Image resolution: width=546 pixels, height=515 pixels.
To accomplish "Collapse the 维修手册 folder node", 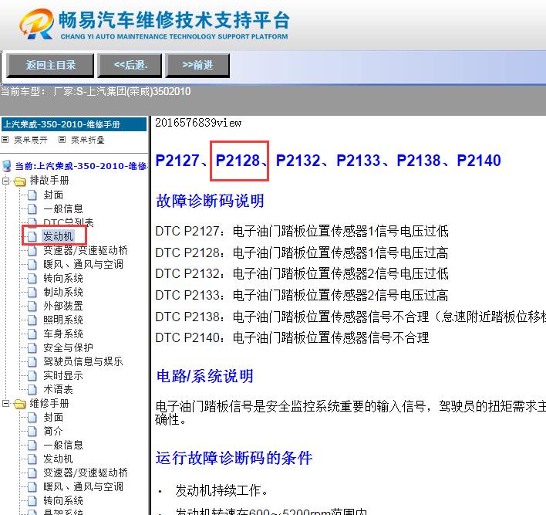I will [5, 403].
